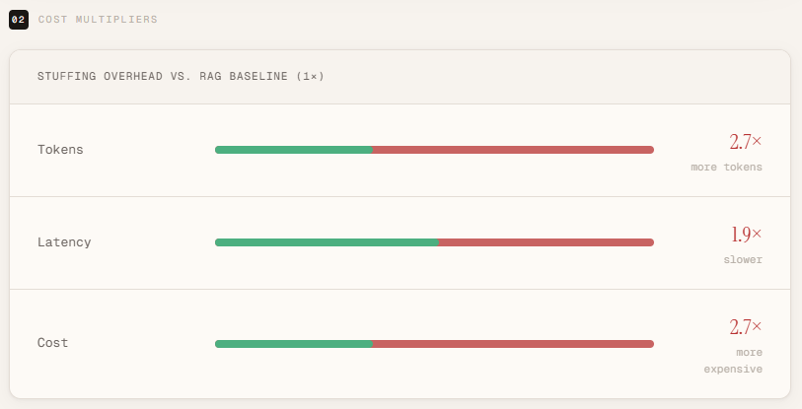This screenshot has height=409, width=802.
Task: Click where green meets red on Latency bar
Action: (x=439, y=242)
